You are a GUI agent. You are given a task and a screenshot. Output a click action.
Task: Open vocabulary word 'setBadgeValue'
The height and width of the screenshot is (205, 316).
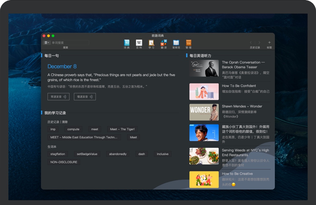coord(87,154)
